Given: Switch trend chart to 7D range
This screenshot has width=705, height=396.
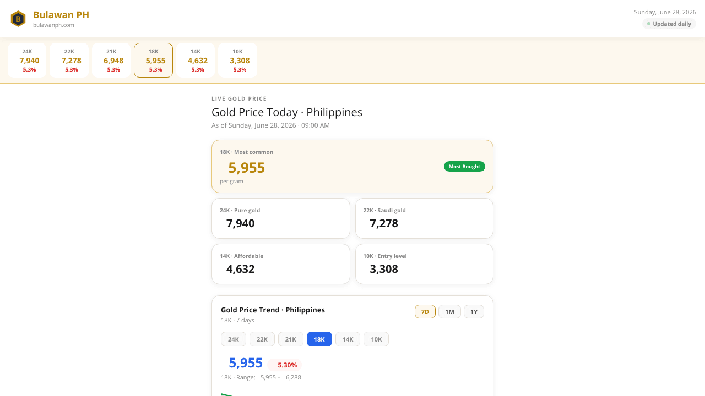Looking at the screenshot, I should pyautogui.click(x=425, y=312).
